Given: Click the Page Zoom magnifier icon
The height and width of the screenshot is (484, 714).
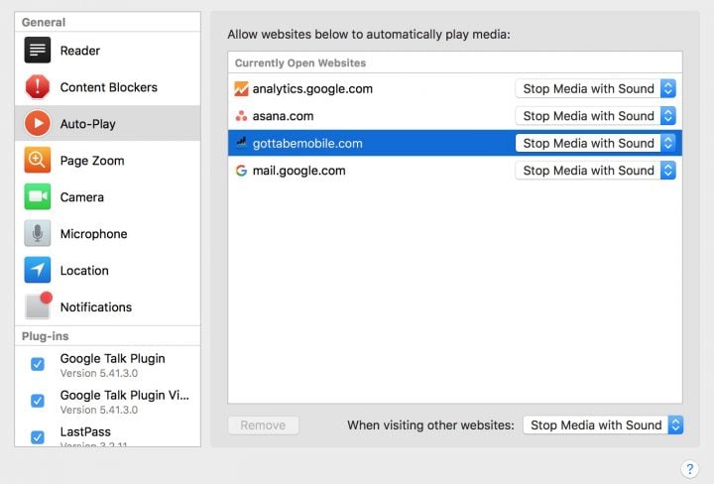Looking at the screenshot, I should (x=38, y=161).
